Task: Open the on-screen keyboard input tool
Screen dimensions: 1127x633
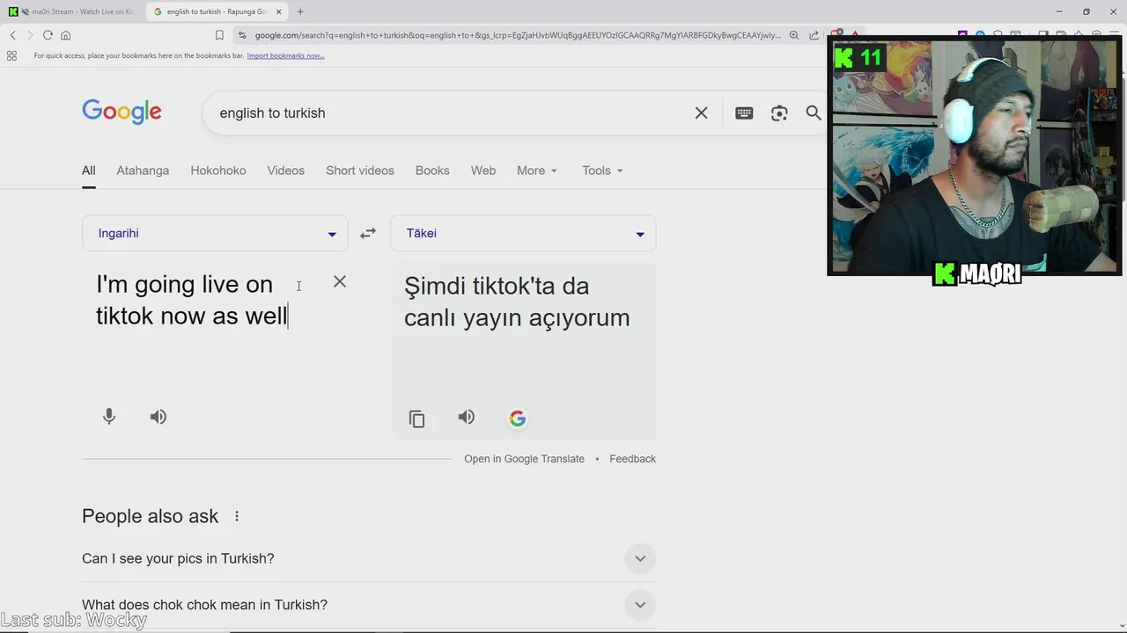Action: click(x=744, y=113)
